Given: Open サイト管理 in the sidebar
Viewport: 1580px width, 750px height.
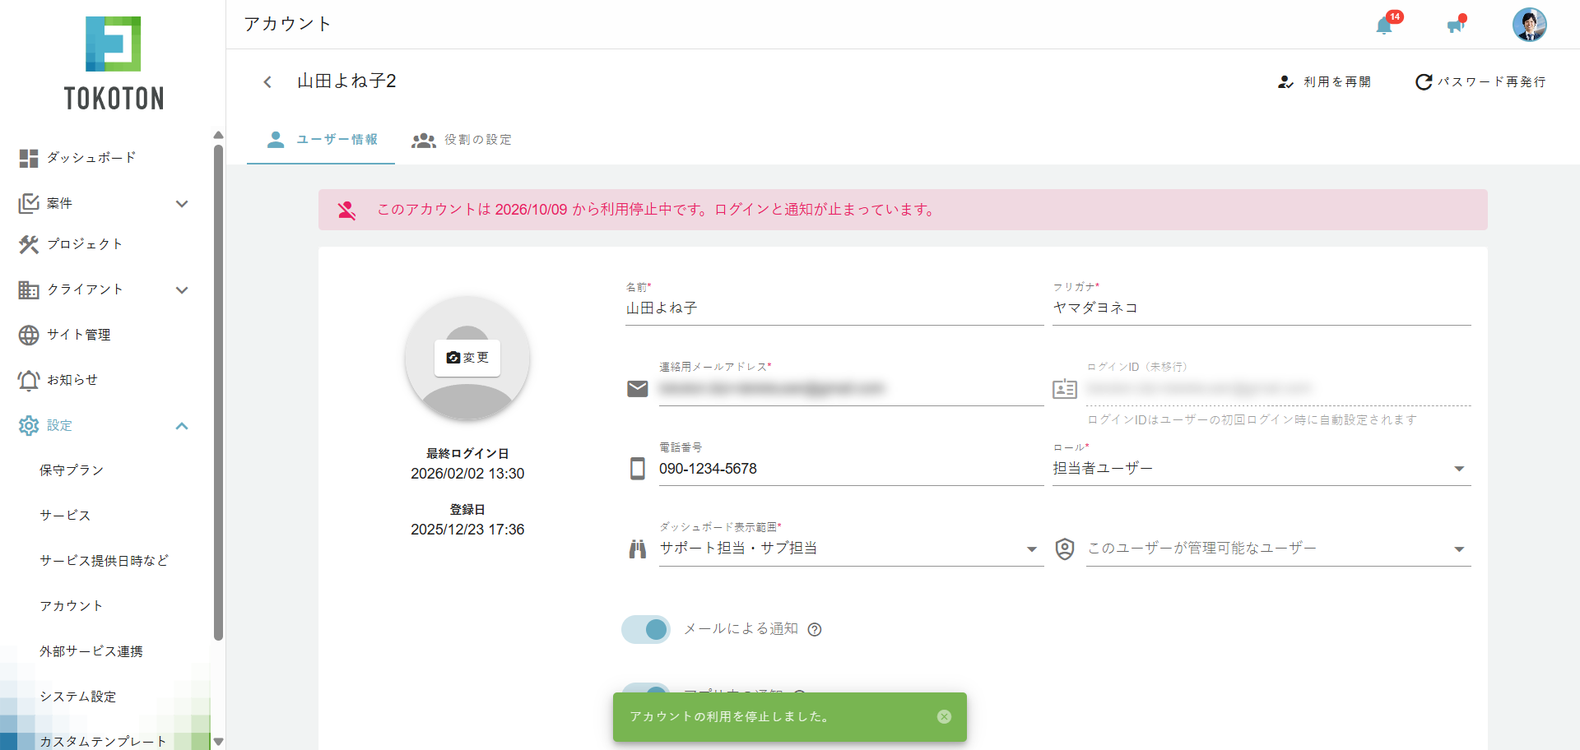Looking at the screenshot, I should coord(78,335).
